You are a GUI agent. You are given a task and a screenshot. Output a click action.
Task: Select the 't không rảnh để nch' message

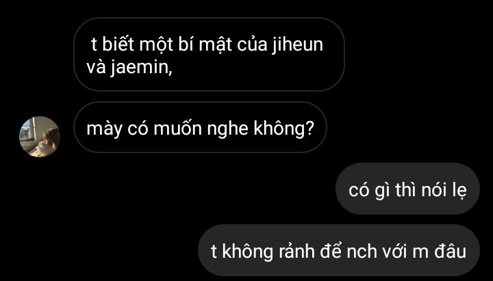tap(339, 250)
